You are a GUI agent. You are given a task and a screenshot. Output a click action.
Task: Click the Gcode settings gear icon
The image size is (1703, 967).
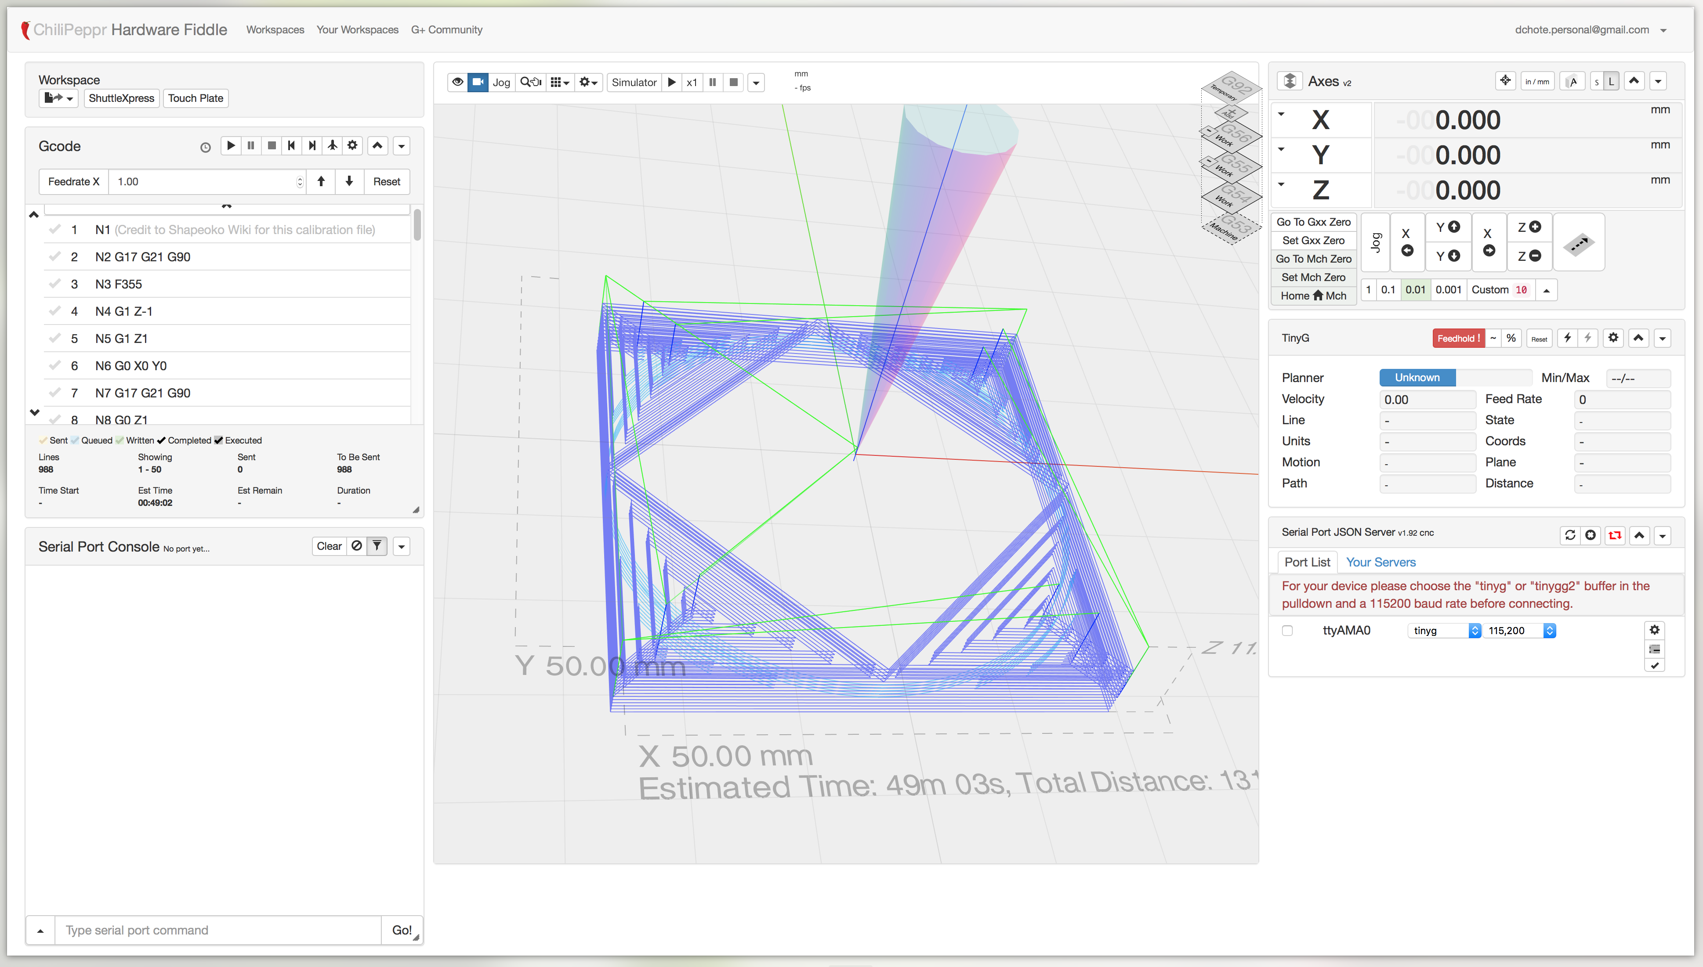(x=353, y=145)
